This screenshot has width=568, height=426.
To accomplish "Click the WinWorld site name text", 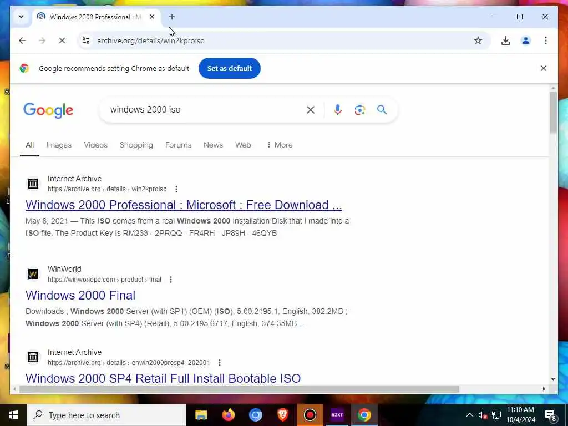I will (64, 269).
